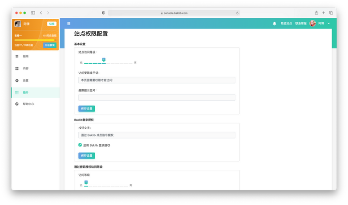Click the 内容 grid icon
This screenshot has height=205, width=348.
pos(17,68)
